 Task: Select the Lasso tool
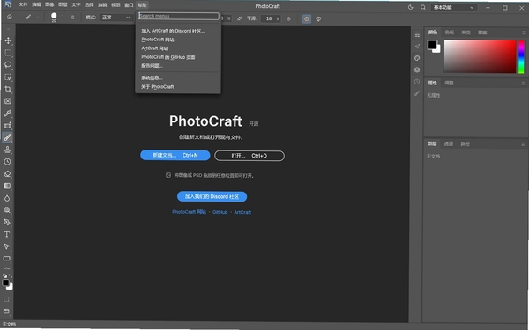(8, 65)
